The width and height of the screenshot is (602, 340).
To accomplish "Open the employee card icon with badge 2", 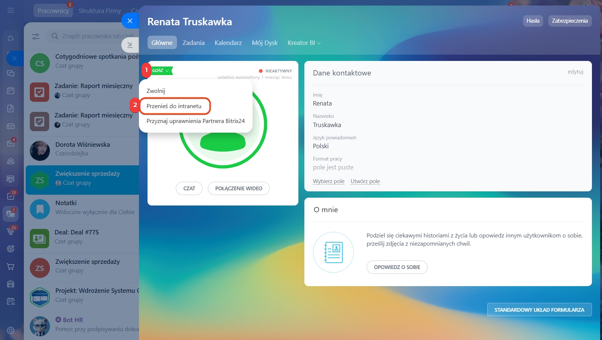I will [10, 214].
